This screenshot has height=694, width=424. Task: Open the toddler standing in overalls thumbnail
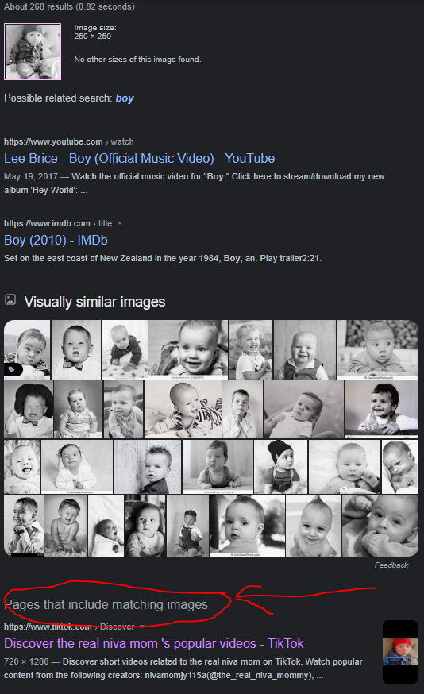coord(187,526)
